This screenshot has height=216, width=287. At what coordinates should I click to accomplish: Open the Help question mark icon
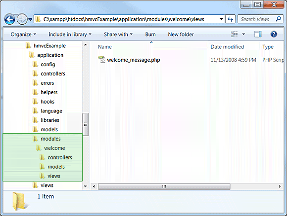coord(274,35)
